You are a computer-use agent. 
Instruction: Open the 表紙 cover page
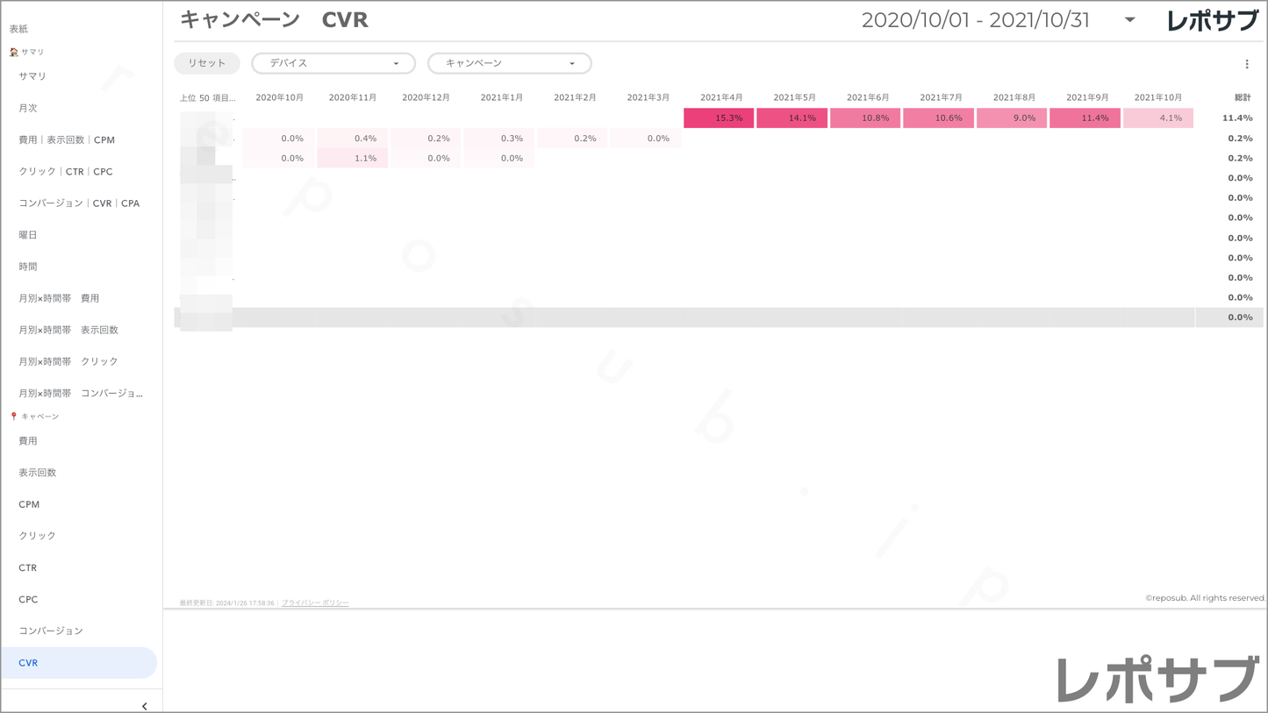pyautogui.click(x=18, y=29)
